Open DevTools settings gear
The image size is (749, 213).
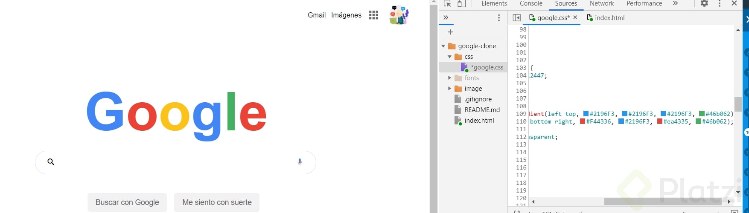pyautogui.click(x=704, y=3)
